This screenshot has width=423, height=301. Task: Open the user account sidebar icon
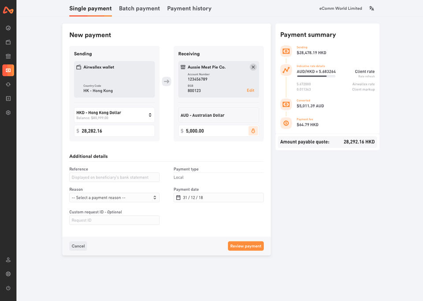pos(8,260)
